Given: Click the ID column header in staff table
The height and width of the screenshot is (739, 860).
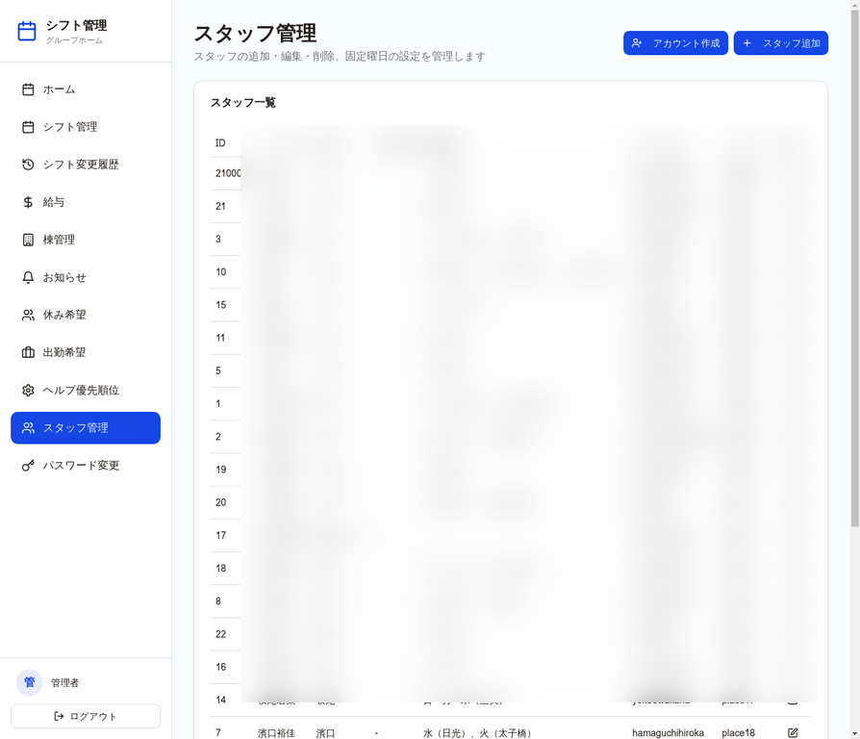Looking at the screenshot, I should coord(220,143).
